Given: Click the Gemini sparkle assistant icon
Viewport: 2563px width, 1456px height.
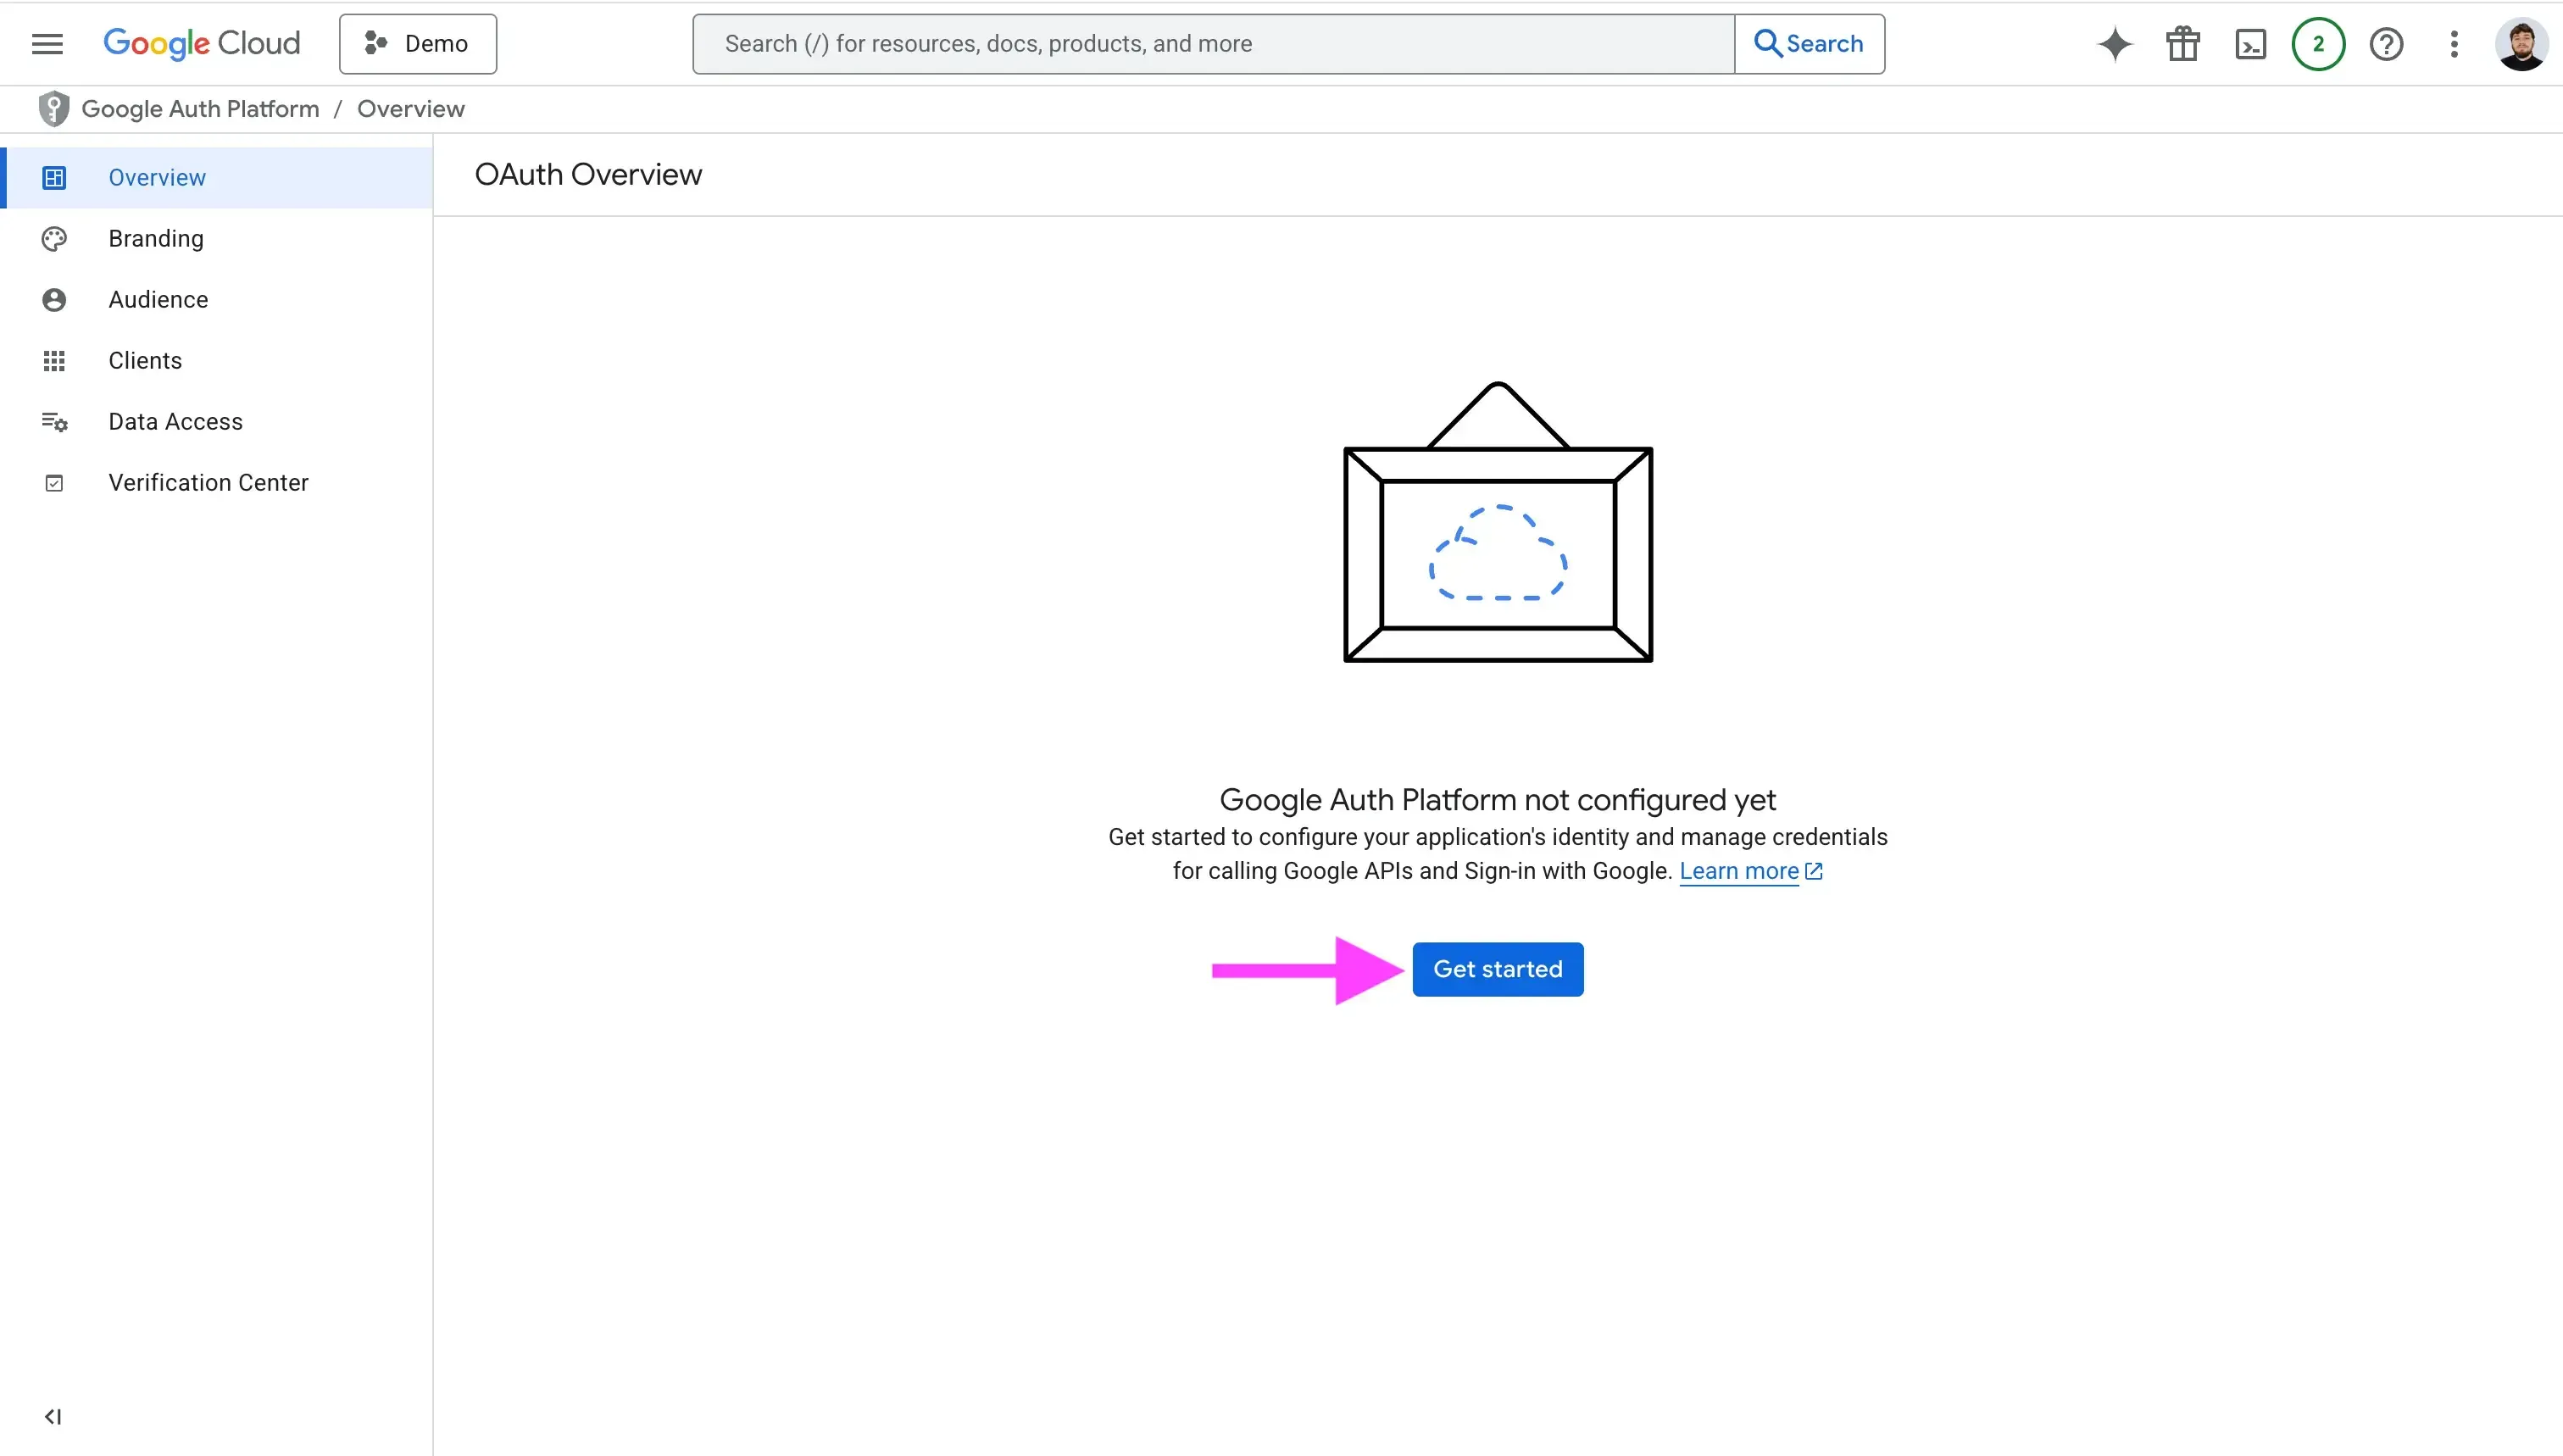Looking at the screenshot, I should (2115, 44).
